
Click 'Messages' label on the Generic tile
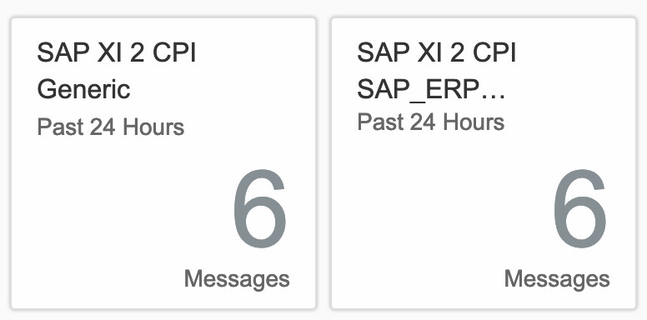pos(237,279)
